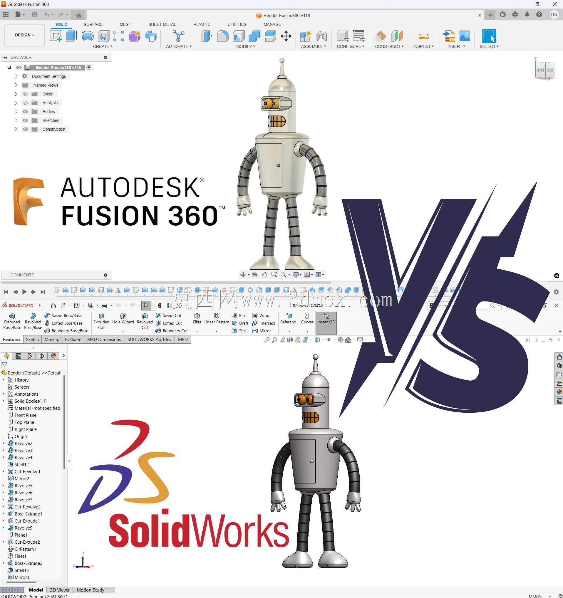Click Swept Boss/Base in SolidWorks

[63, 315]
